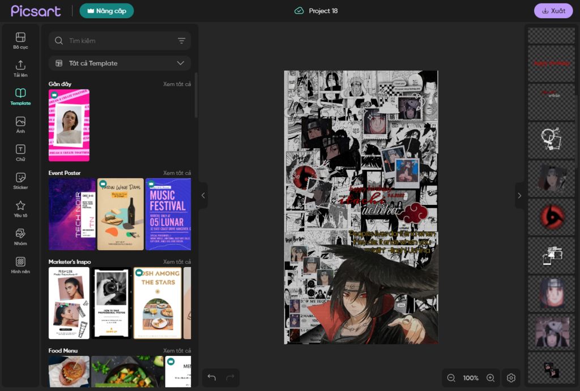The width and height of the screenshot is (580, 391).
Task: Select the Tech Noir event poster template
Action: [72, 214]
